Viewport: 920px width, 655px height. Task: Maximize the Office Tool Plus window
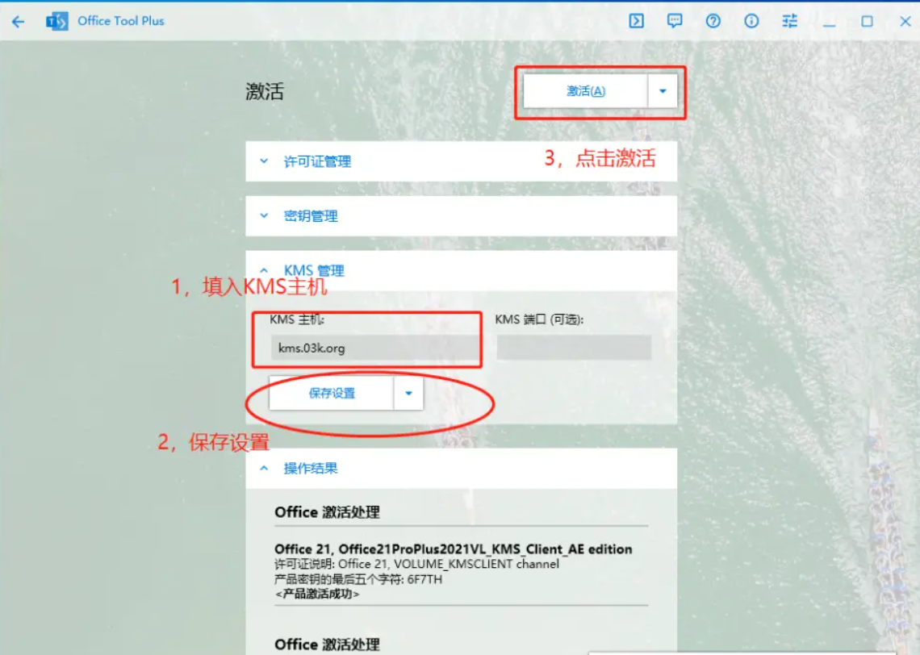(868, 22)
